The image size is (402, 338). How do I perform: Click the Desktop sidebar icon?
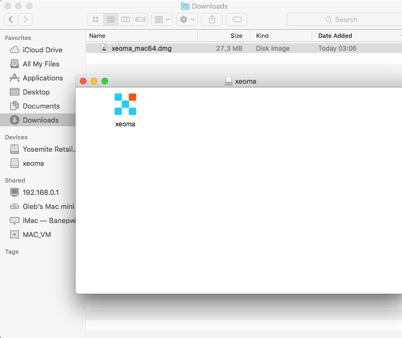[x=15, y=92]
